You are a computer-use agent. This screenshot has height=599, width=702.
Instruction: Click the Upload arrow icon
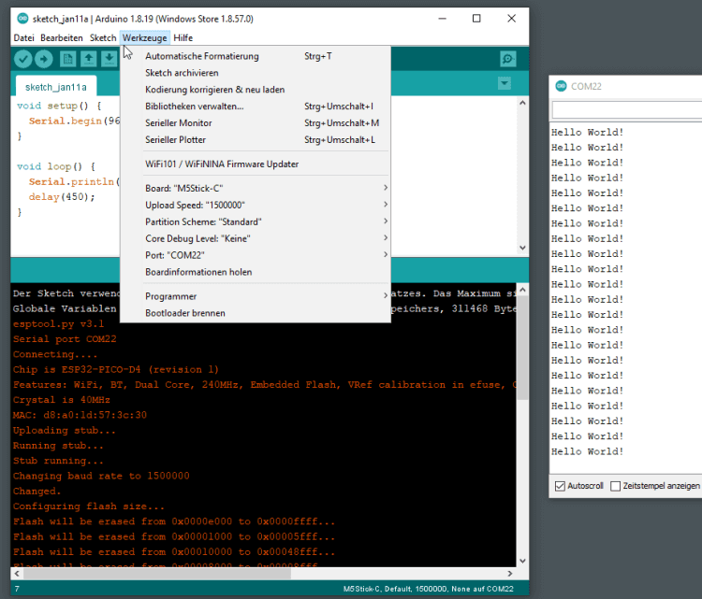click(44, 59)
